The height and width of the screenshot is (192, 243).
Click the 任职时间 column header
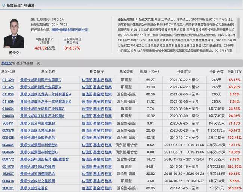184,72
